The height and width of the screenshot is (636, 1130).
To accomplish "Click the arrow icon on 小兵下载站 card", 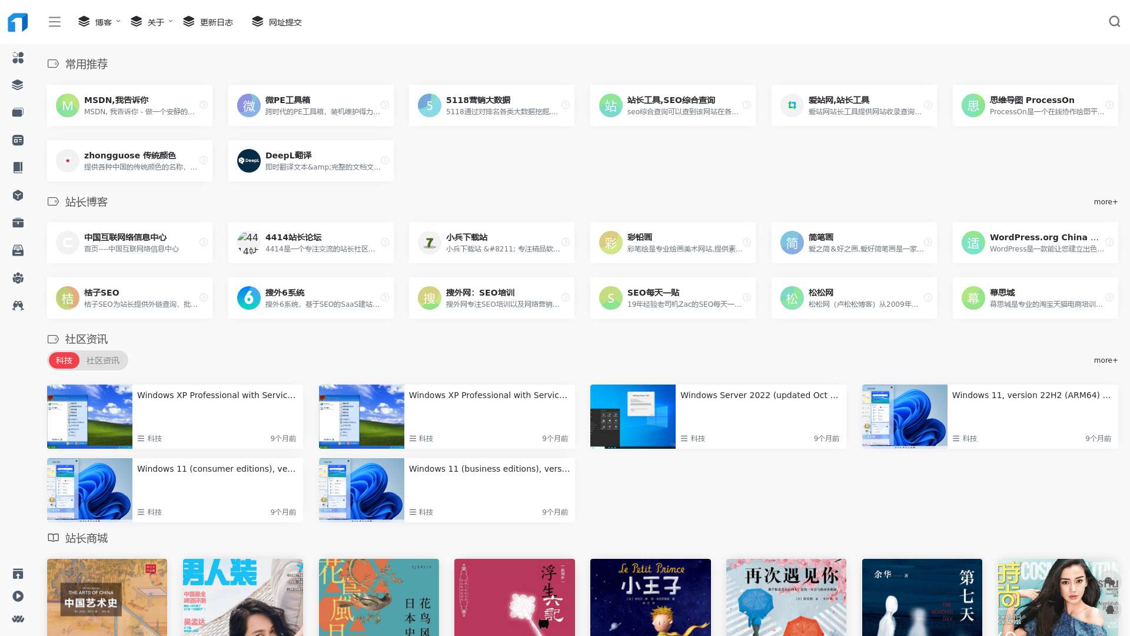I will pyautogui.click(x=565, y=242).
